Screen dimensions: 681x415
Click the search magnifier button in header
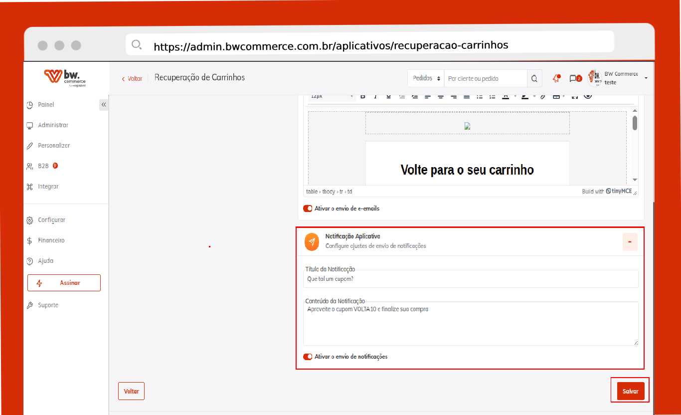tap(534, 78)
